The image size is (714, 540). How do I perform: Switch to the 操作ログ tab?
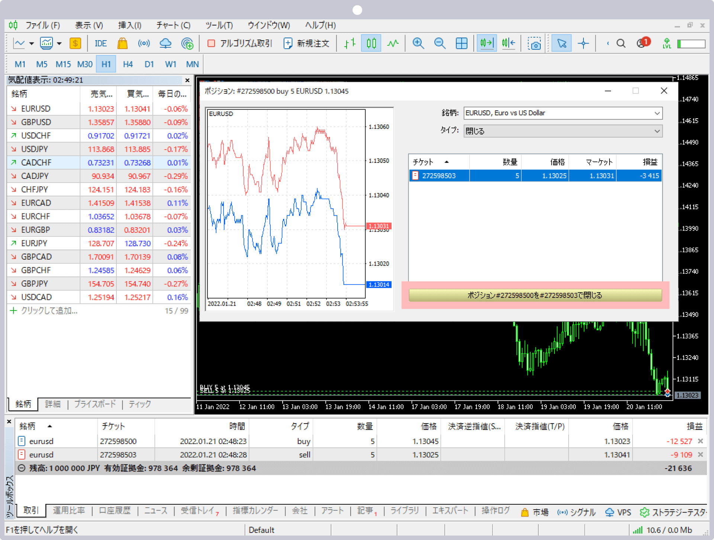[x=495, y=511]
